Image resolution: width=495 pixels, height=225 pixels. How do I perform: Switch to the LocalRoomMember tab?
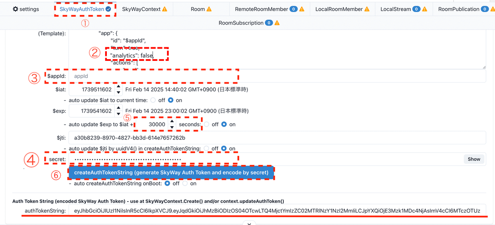[x=342, y=9]
